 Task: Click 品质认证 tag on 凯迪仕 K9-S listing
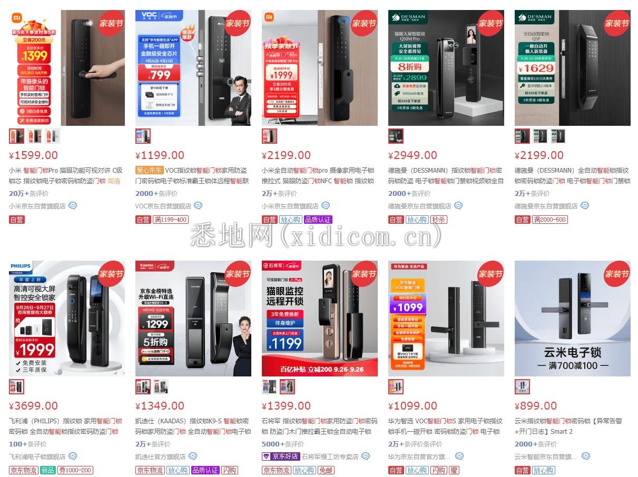click(205, 470)
